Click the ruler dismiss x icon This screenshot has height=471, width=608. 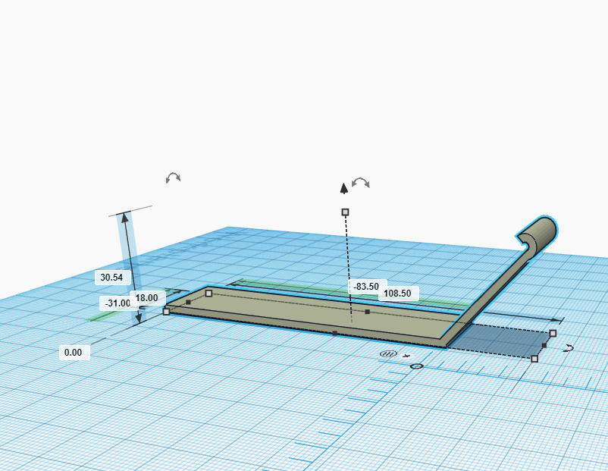[x=406, y=356]
